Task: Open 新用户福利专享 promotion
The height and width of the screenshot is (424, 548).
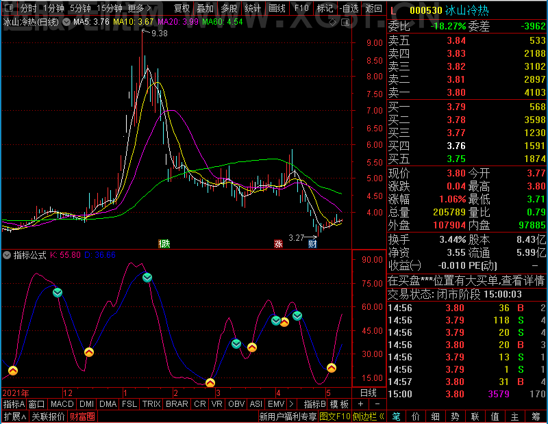Action: coord(288,416)
